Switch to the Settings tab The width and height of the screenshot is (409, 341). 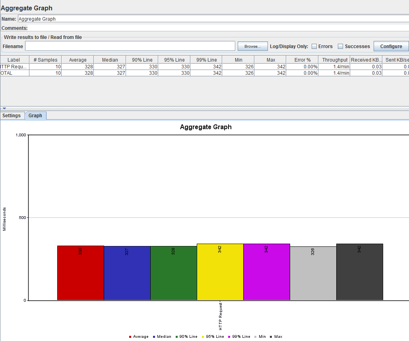click(12, 116)
